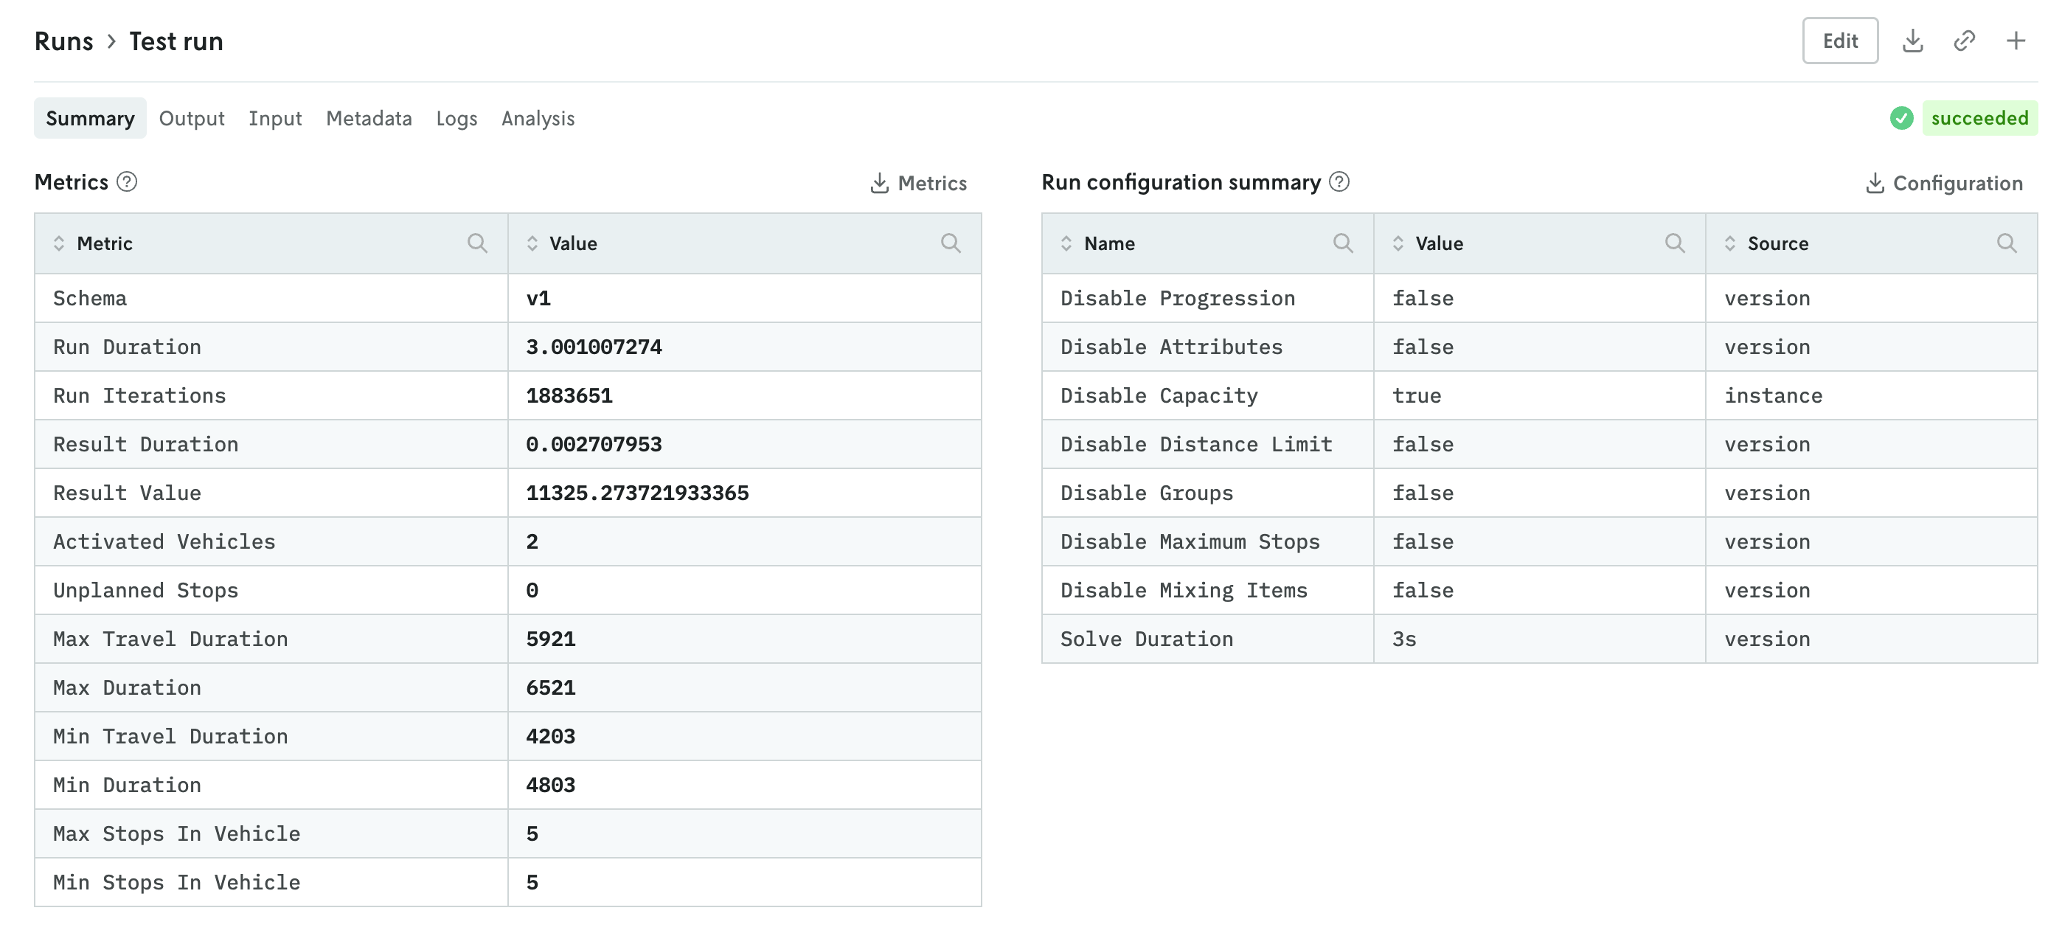The height and width of the screenshot is (947, 2062).
Task: Toggle sorting on the Name column
Action: point(1066,243)
